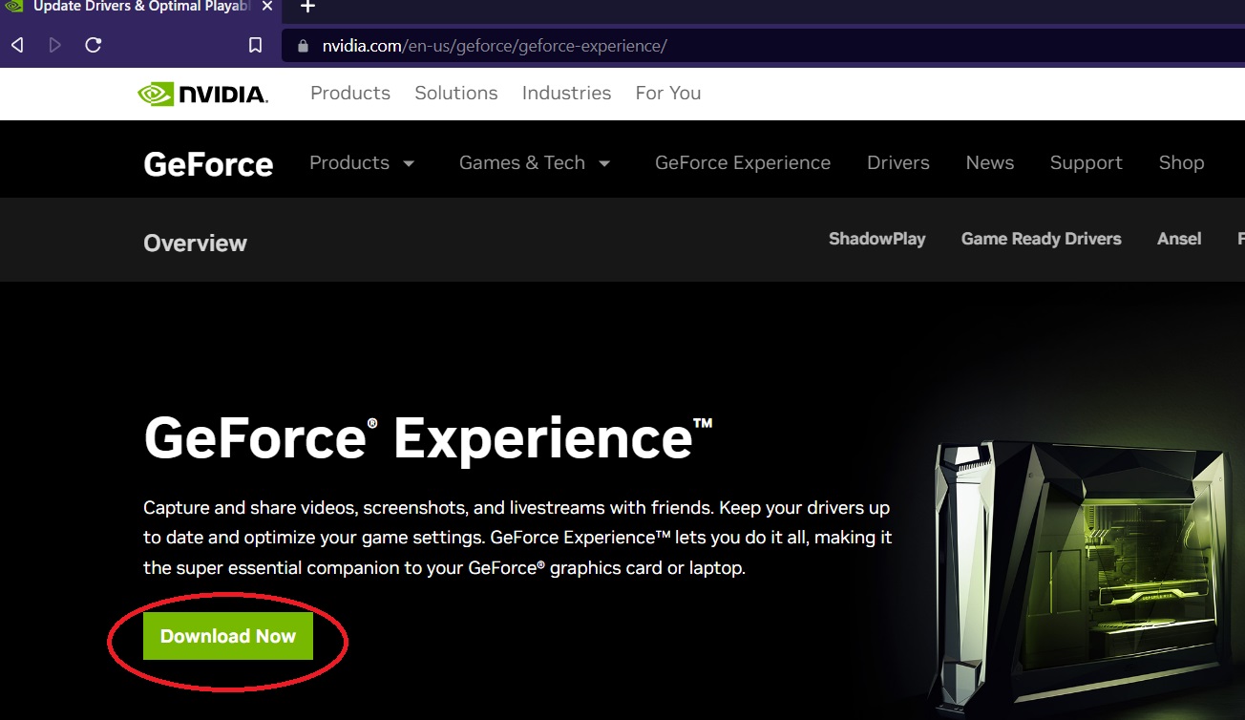Screen dimensions: 1245x720
Task: Click the GeForce Experience heading
Action: [428, 438]
